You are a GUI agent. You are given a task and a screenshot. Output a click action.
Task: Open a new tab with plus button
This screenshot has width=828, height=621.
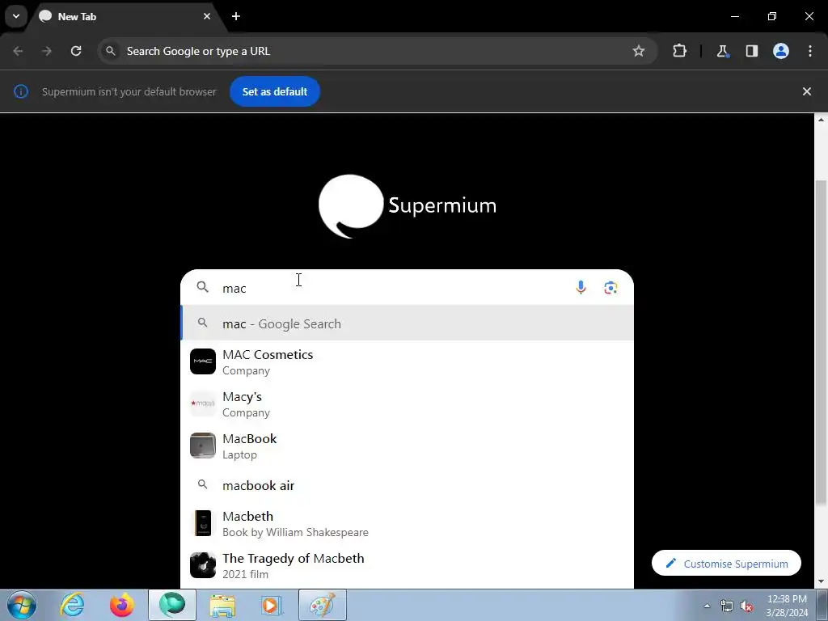click(236, 16)
